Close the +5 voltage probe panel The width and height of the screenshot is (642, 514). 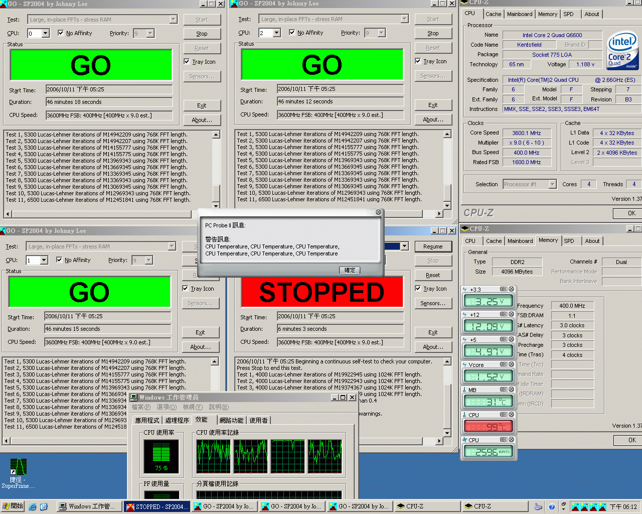coord(511,339)
